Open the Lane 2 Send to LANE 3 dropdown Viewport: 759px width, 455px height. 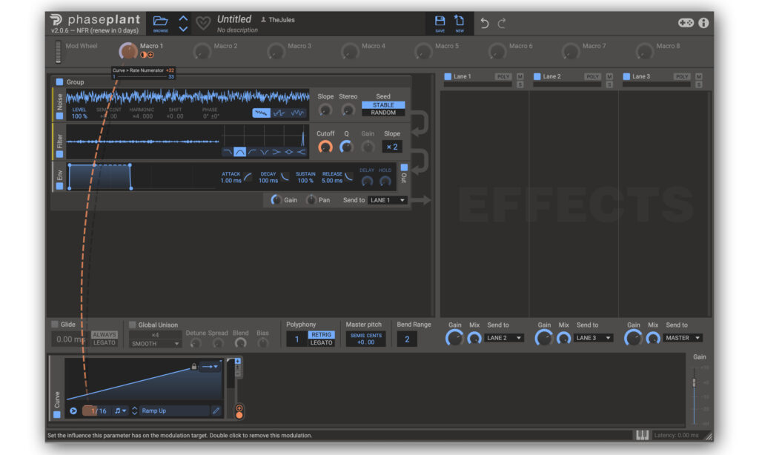pyautogui.click(x=594, y=338)
